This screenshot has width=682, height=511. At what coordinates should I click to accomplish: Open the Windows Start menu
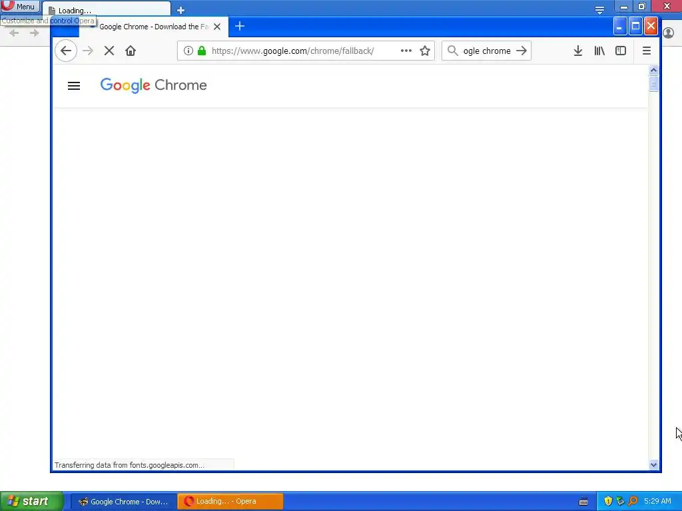click(32, 501)
